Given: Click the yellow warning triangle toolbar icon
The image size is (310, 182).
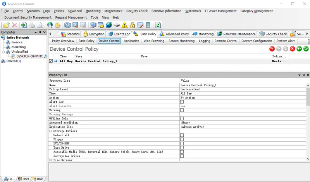Looking at the screenshot, I should tap(124, 25).
